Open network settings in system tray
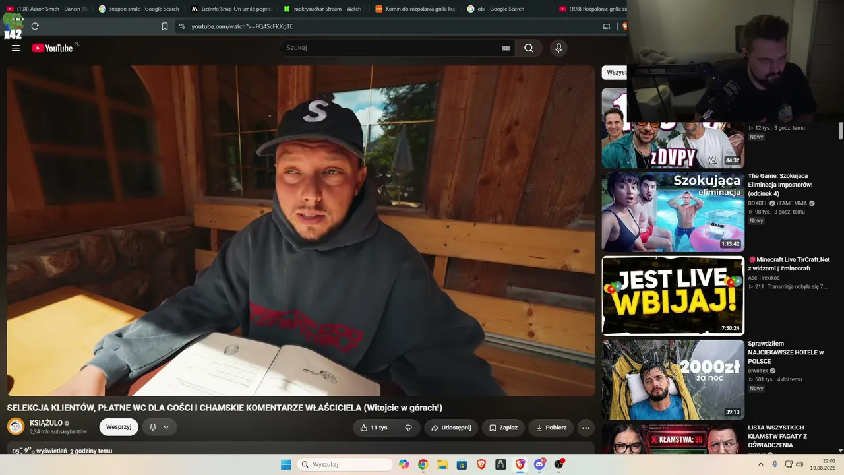Image resolution: width=844 pixels, height=475 pixels. click(x=788, y=464)
